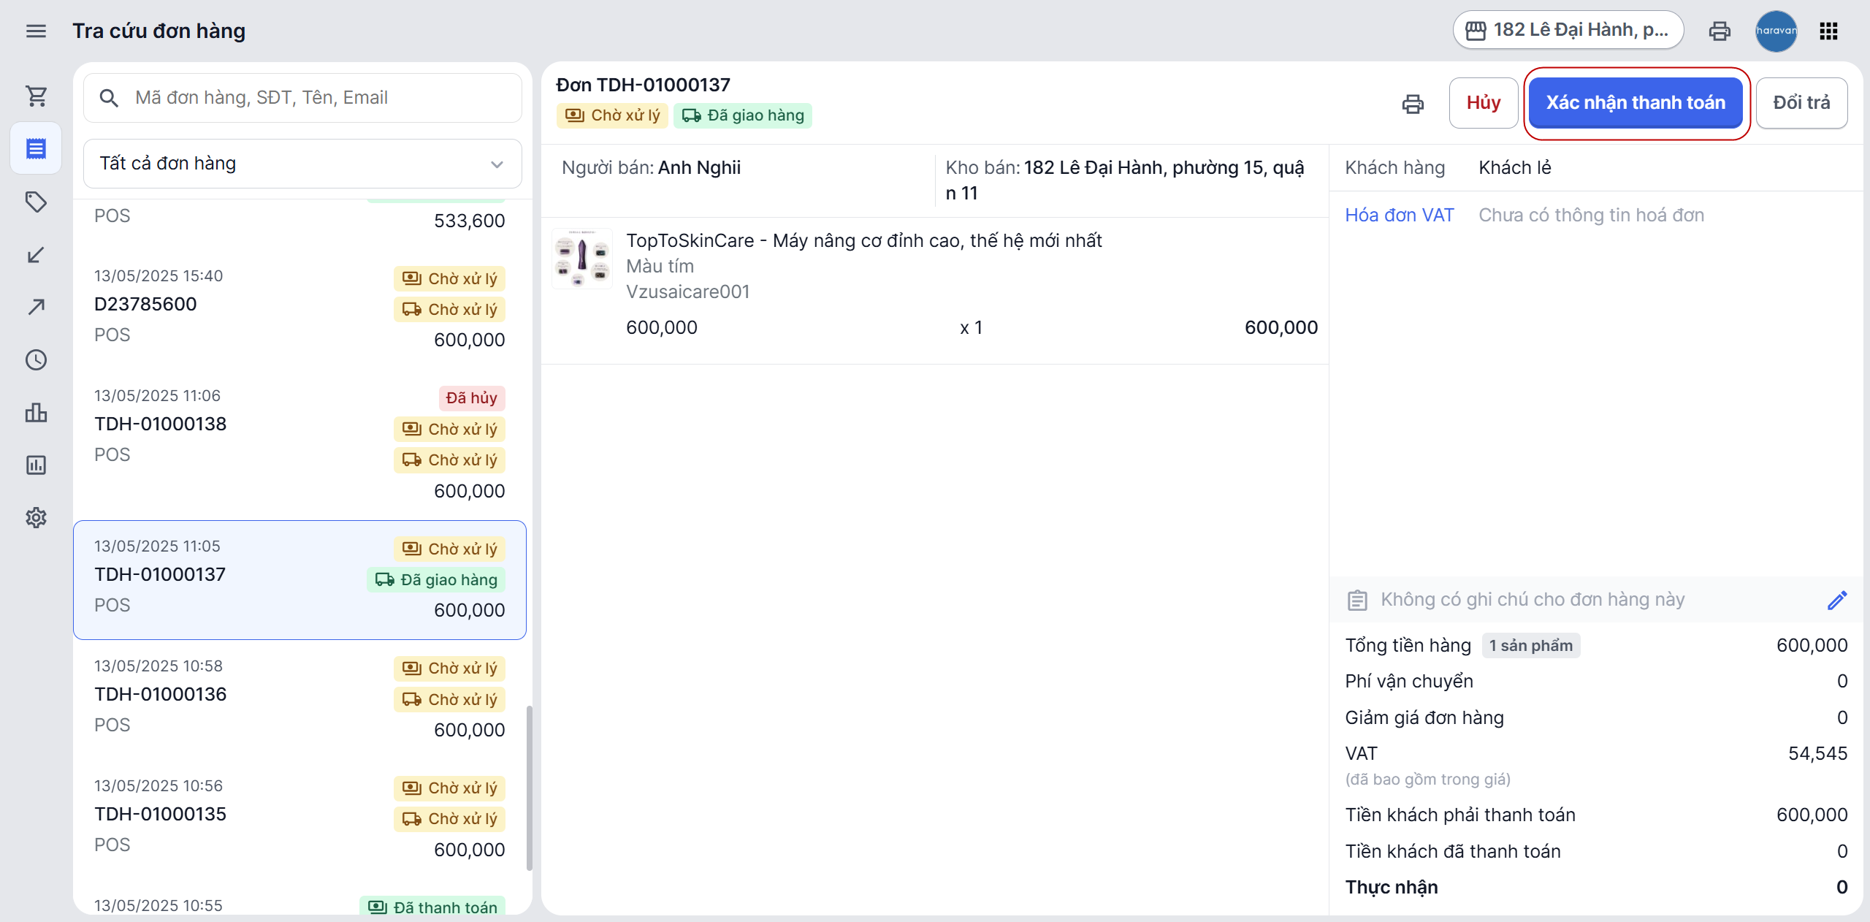Open the shopping cart sidebar icon
Viewport: 1870px width, 922px height.
pos(36,96)
